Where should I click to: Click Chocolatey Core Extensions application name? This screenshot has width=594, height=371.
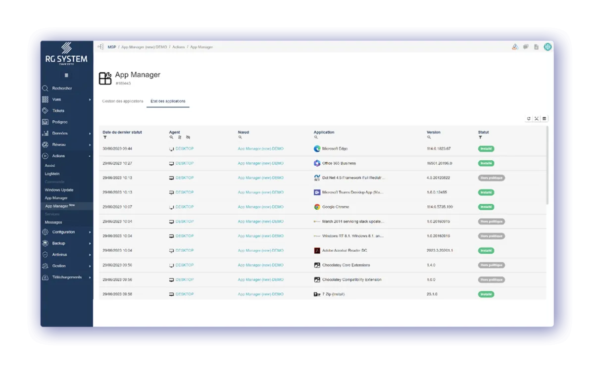pos(346,265)
